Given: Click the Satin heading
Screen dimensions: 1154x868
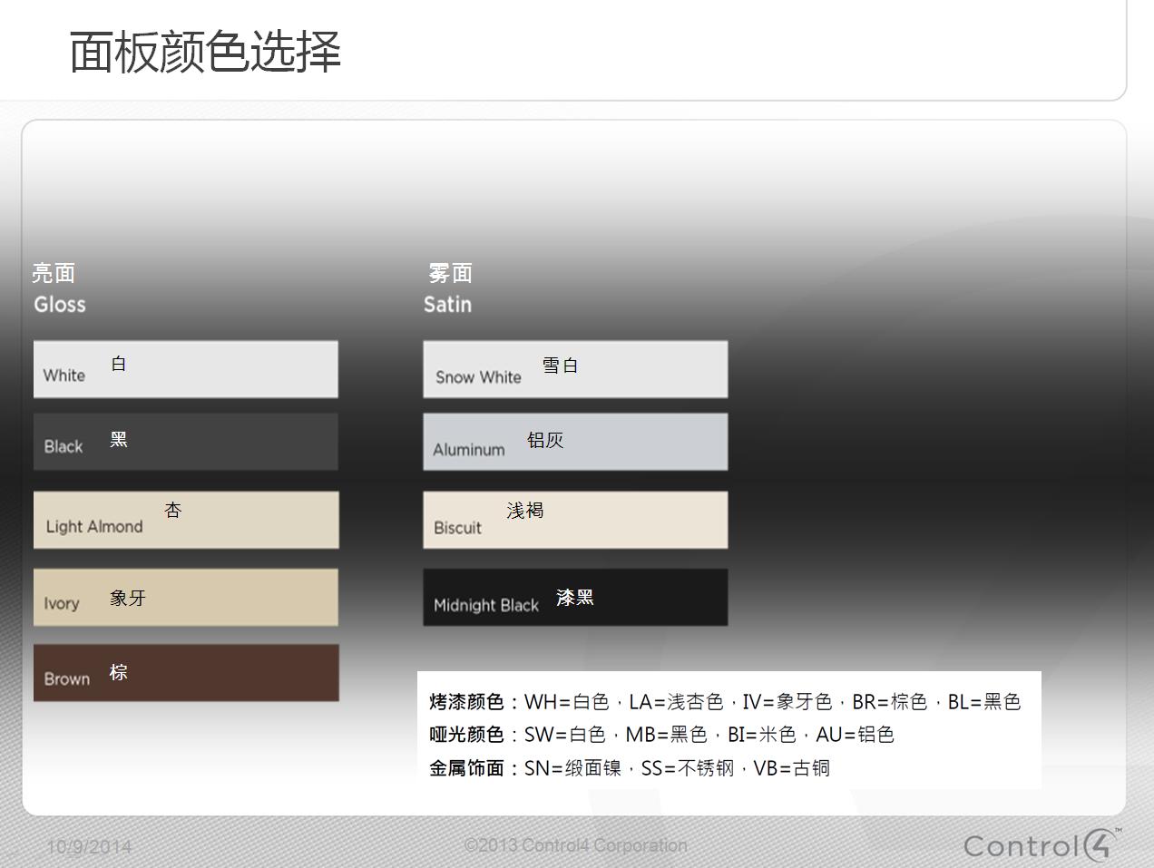Looking at the screenshot, I should click(x=447, y=305).
